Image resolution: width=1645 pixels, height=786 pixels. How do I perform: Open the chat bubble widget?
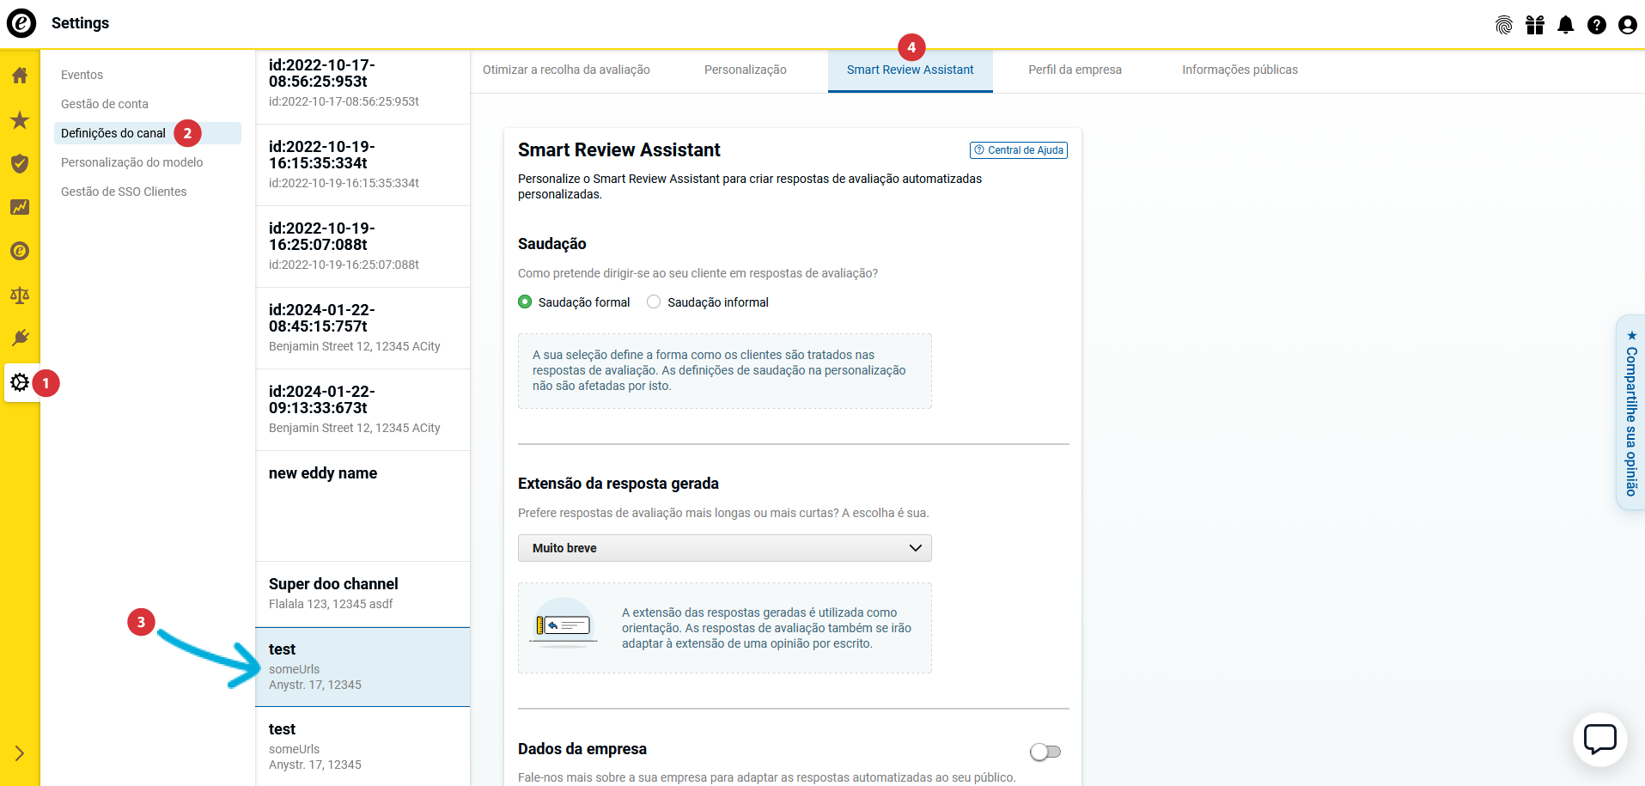1599,739
